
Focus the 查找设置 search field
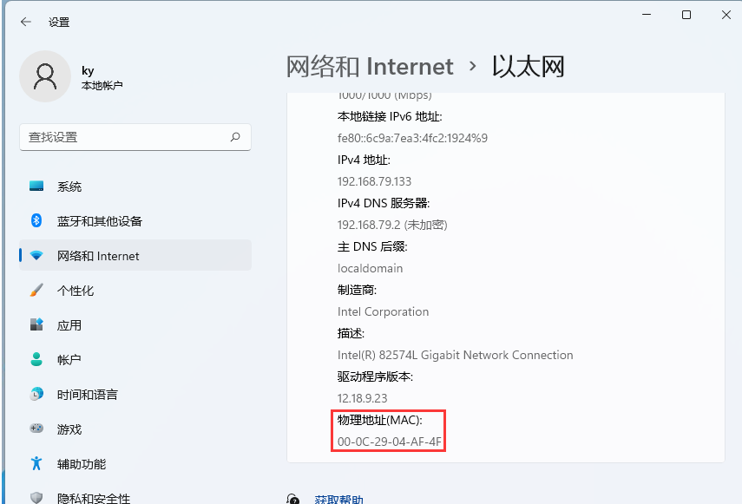[x=135, y=137]
